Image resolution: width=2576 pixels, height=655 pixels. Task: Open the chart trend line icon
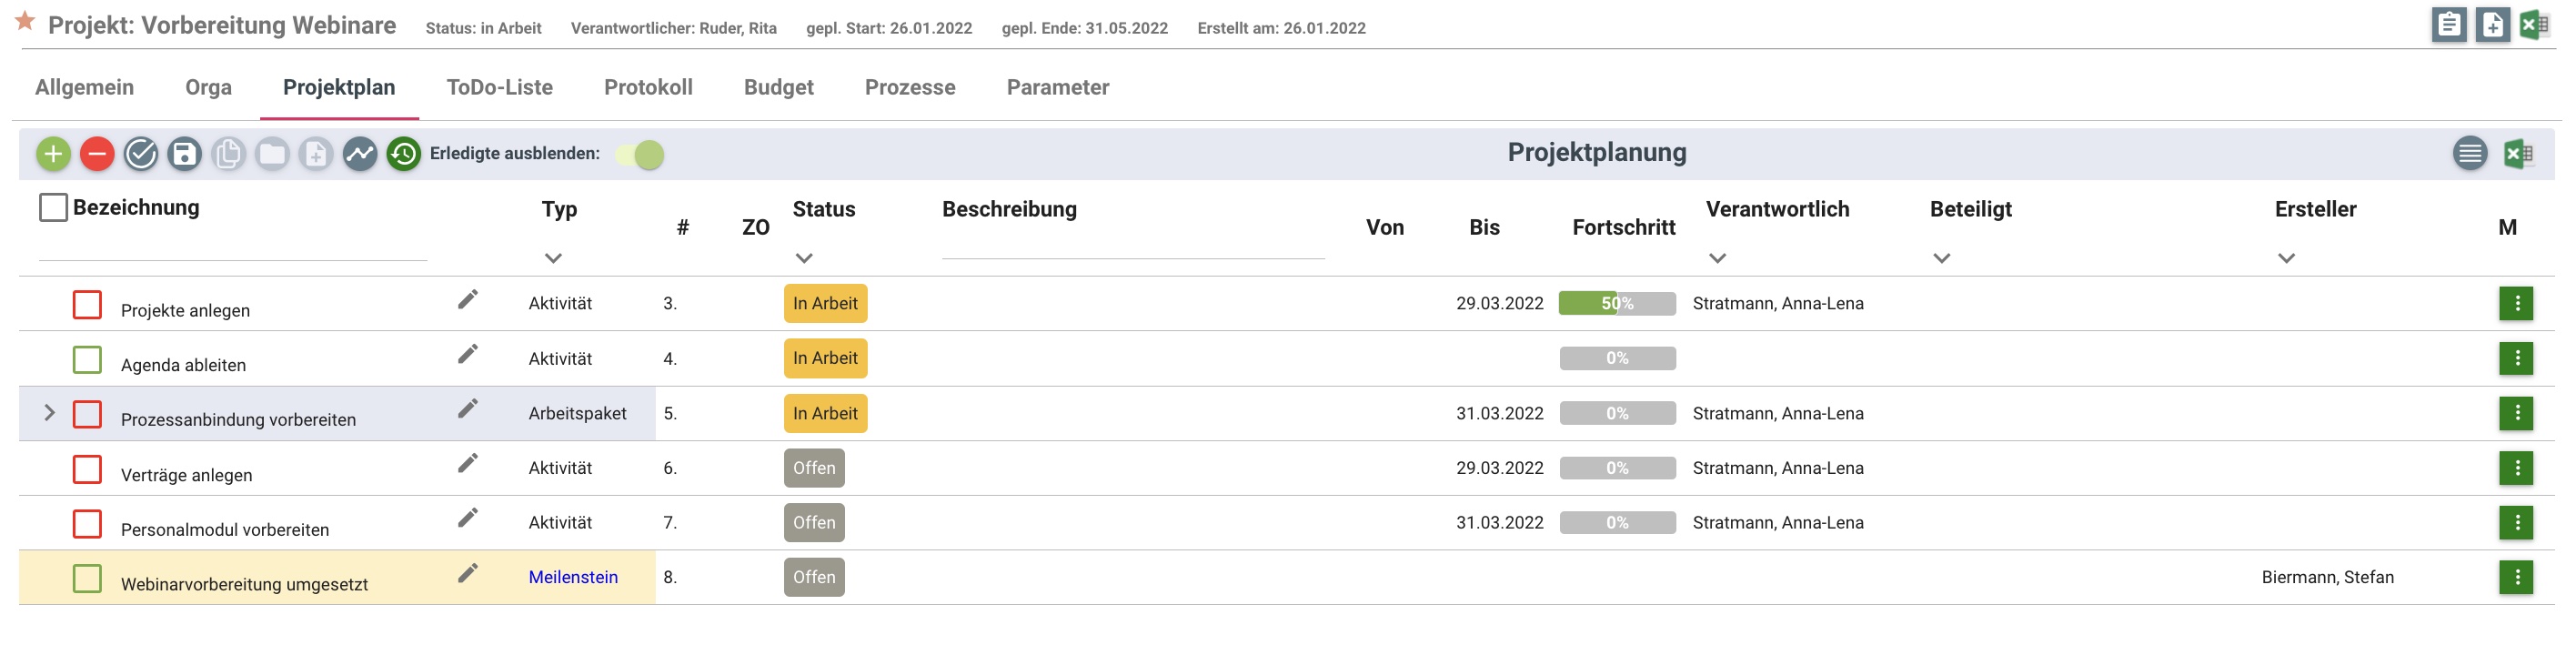tap(360, 154)
